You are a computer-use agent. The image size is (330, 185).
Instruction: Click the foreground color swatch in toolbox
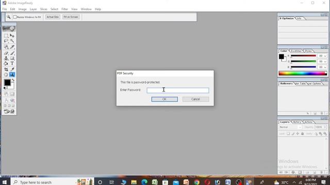click(7, 82)
